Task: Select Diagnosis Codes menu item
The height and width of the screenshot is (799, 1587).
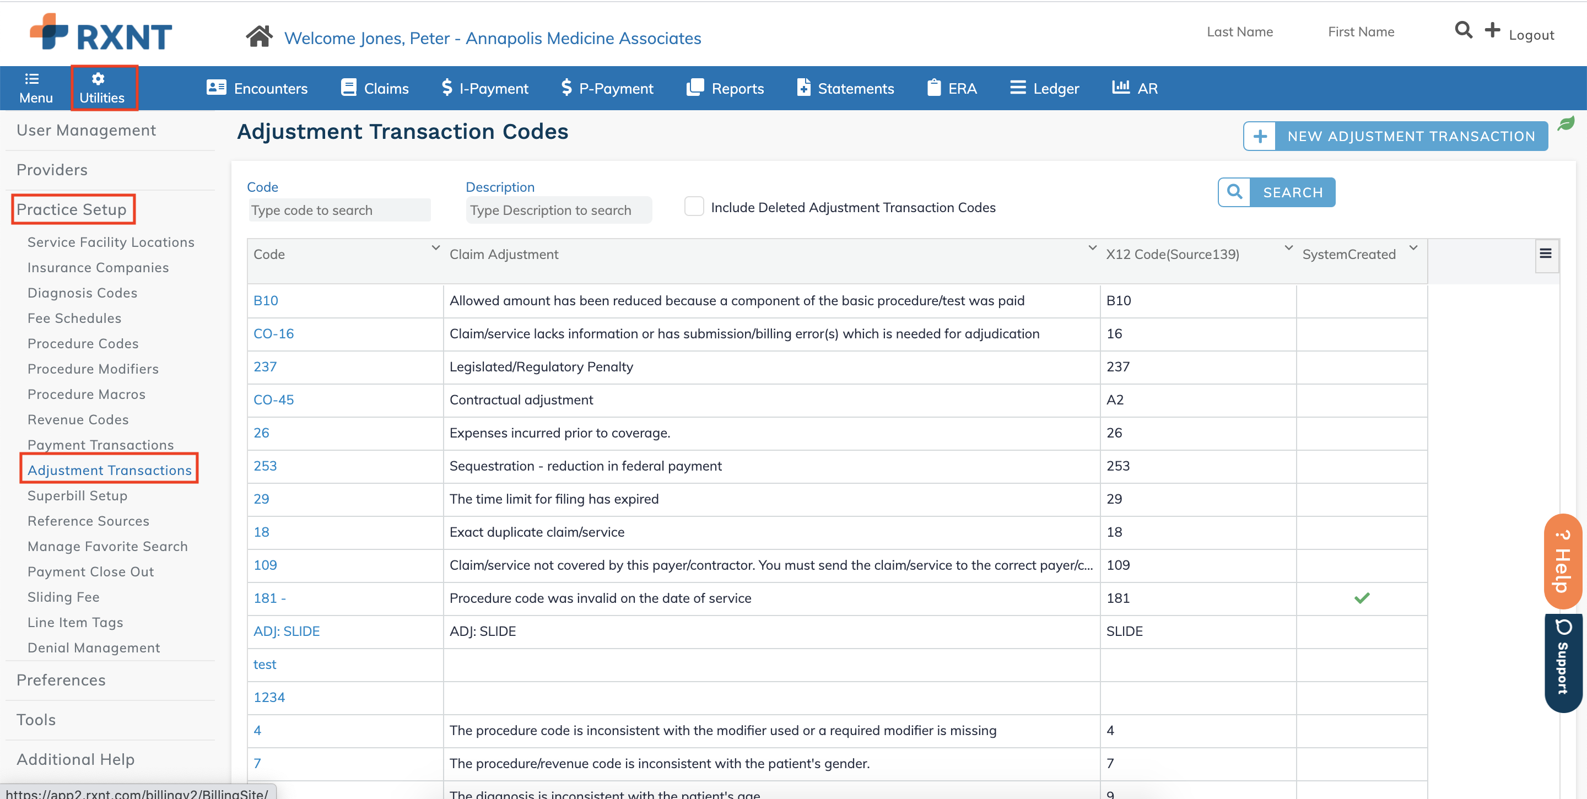Action: click(83, 293)
